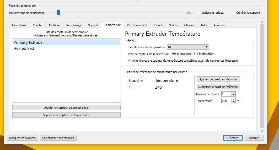Select the Support tab

(93, 25)
